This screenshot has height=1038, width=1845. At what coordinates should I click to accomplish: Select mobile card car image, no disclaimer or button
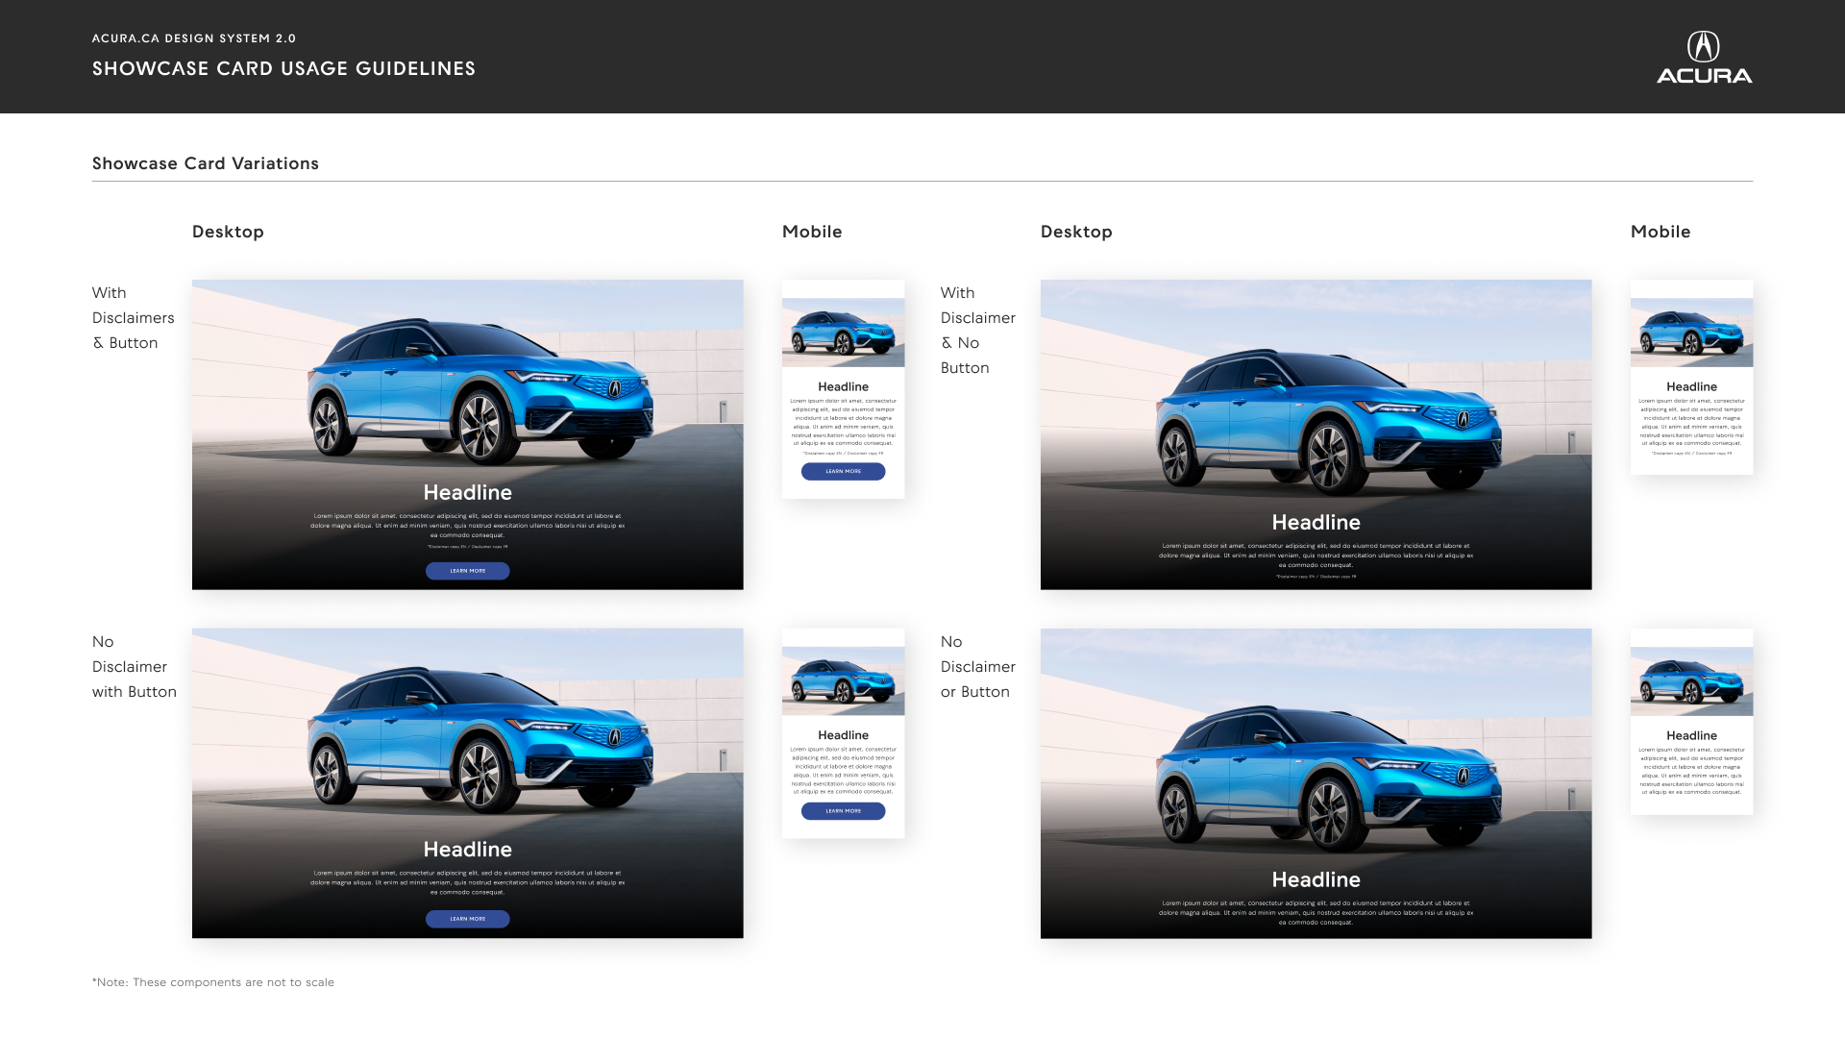pyautogui.click(x=1692, y=681)
